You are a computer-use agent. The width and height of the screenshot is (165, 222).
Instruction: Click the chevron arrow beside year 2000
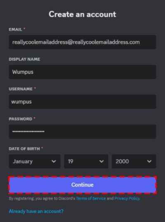pos(149,161)
